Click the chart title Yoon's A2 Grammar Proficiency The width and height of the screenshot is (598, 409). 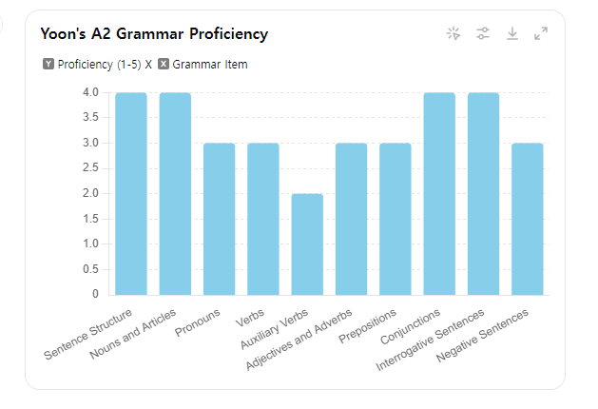tap(154, 34)
